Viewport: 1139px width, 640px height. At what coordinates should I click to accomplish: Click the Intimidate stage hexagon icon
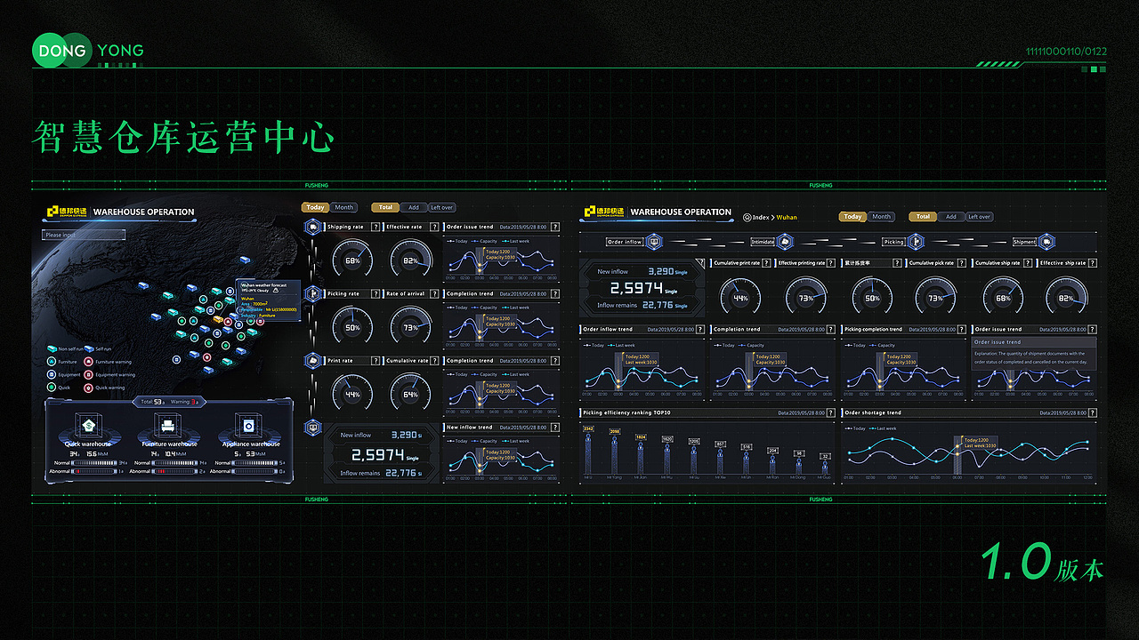point(785,242)
